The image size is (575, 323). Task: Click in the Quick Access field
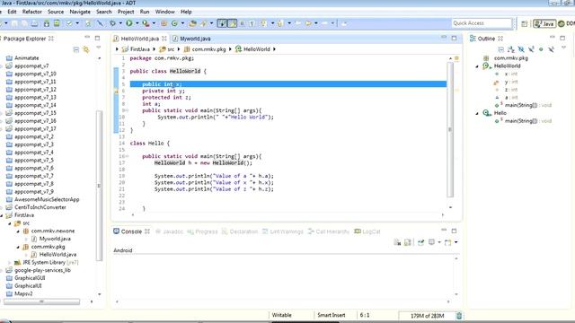(482, 23)
